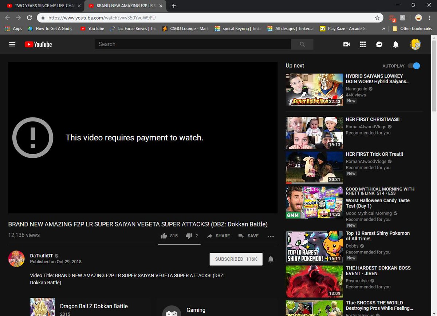Open the YouTube apps grid icon
Viewport: 437px width, 316px height.
363,44
